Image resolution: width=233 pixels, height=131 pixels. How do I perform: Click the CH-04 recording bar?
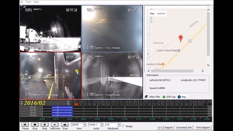(x=62, y=115)
